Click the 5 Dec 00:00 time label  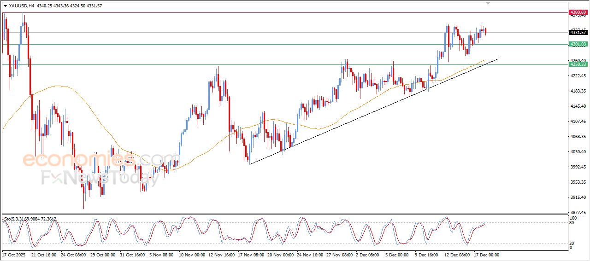(x=398, y=255)
